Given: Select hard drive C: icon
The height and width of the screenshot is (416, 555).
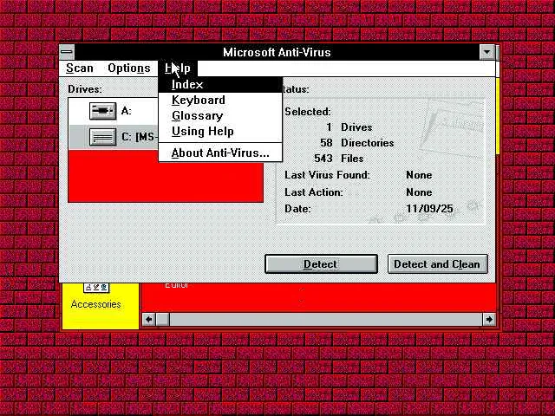Looking at the screenshot, I should [102, 137].
